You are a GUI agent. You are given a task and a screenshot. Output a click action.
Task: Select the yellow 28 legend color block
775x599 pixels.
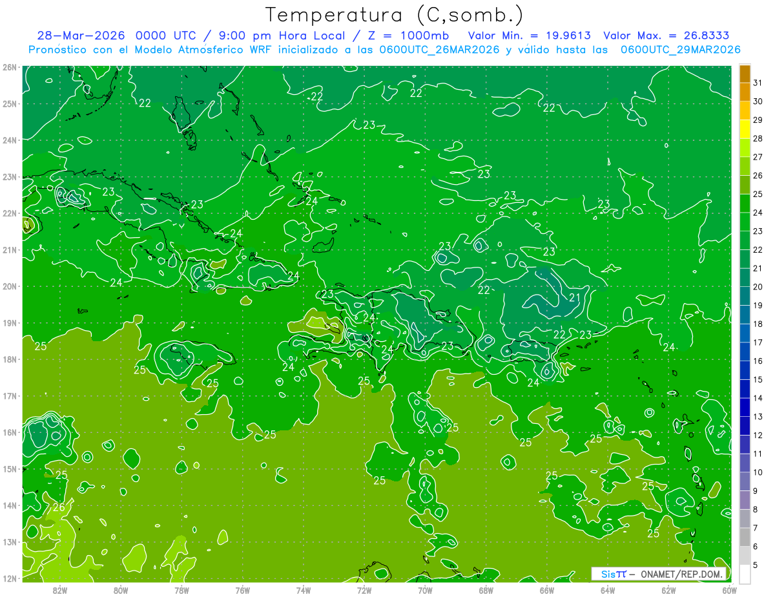click(x=745, y=130)
